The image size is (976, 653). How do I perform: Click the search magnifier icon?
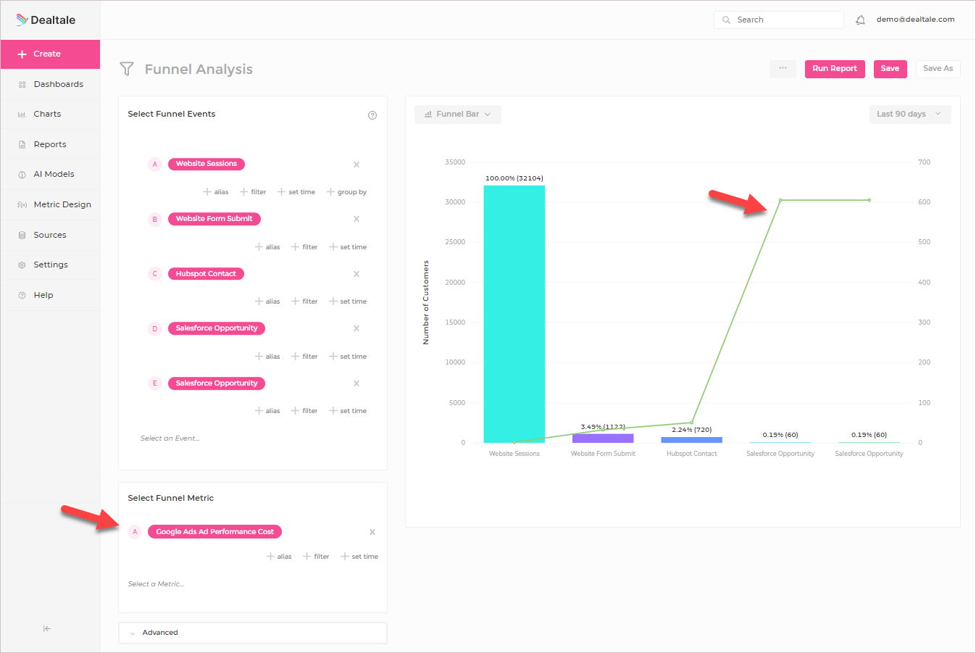click(x=726, y=20)
